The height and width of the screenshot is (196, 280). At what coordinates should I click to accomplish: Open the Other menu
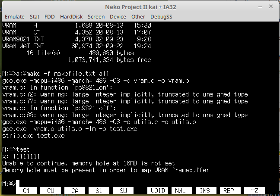(139, 17)
